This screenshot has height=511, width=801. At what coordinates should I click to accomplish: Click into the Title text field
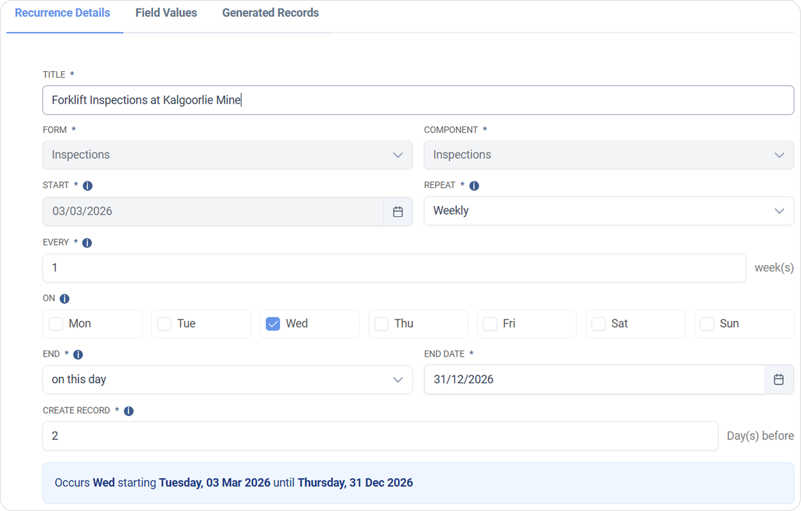click(418, 100)
